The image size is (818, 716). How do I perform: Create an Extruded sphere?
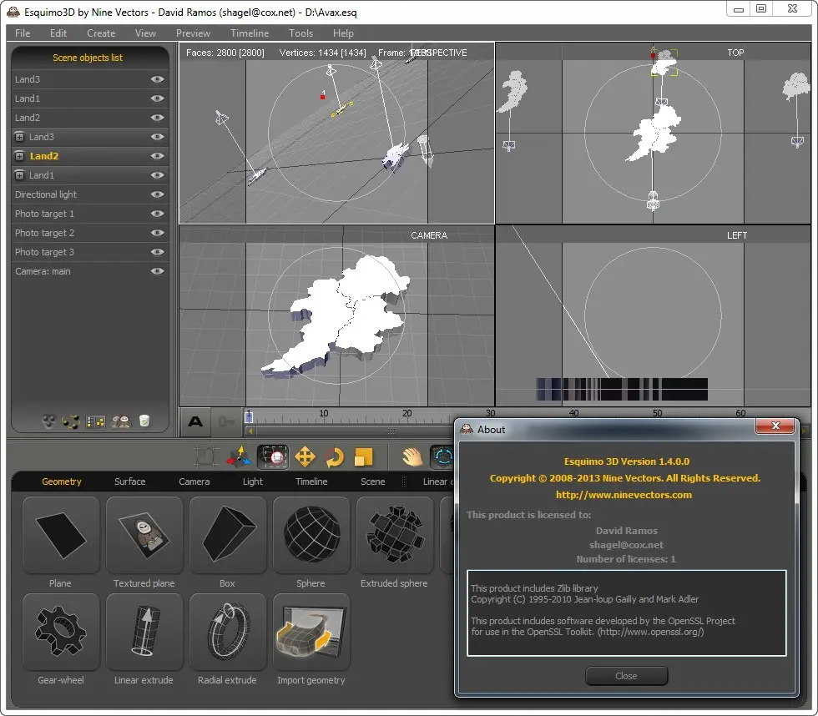[x=394, y=536]
